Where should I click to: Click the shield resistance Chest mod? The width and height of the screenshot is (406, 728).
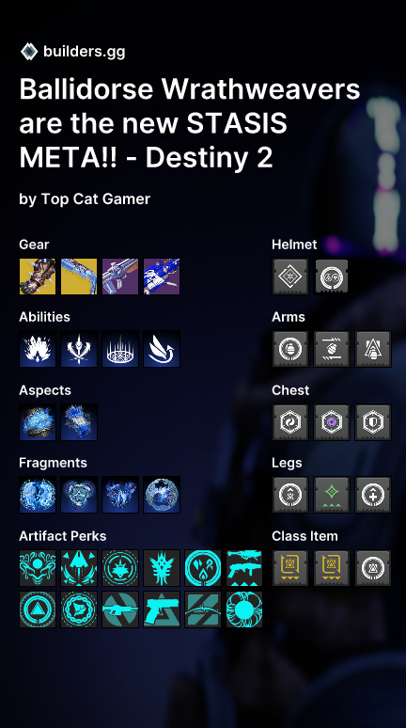point(373,422)
